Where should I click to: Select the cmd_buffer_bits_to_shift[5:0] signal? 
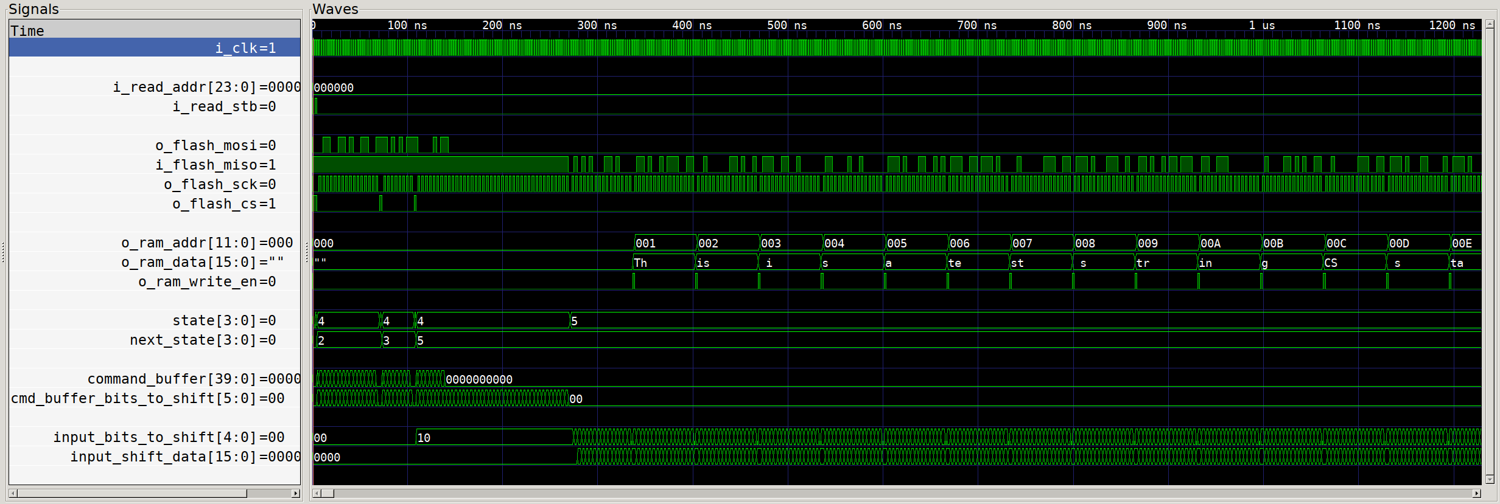click(x=155, y=398)
